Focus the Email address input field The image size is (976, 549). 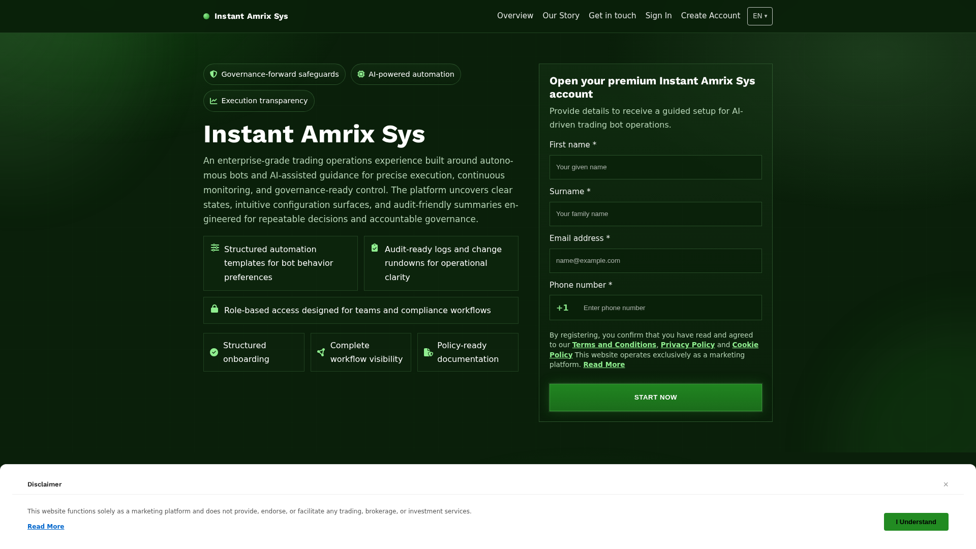click(656, 261)
